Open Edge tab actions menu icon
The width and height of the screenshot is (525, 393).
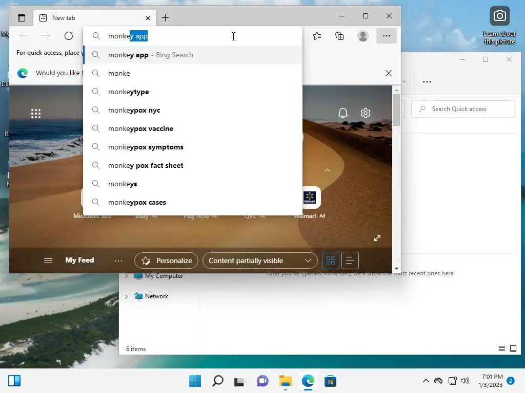coord(22,18)
